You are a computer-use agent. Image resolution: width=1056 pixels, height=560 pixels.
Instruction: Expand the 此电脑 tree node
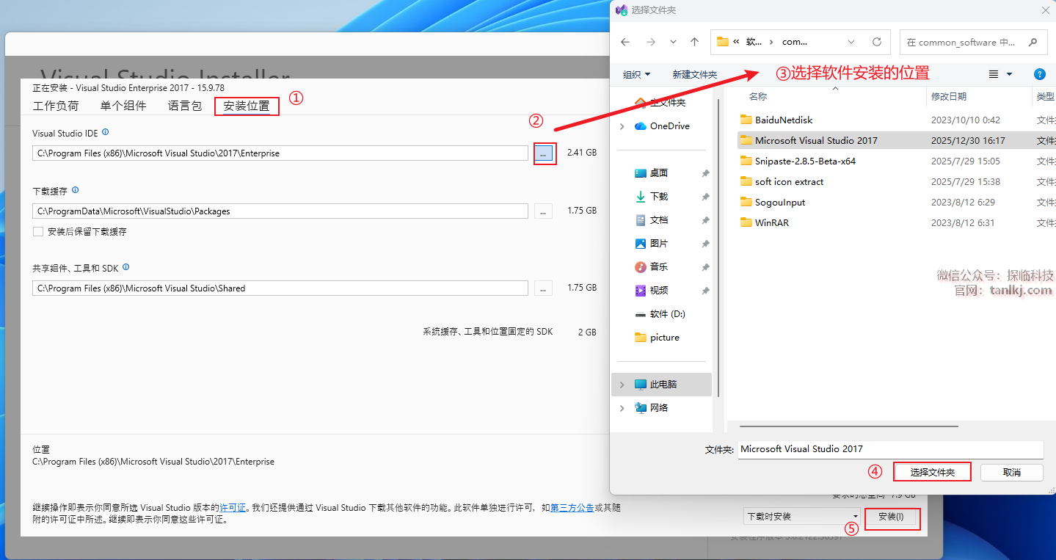pyautogui.click(x=622, y=385)
